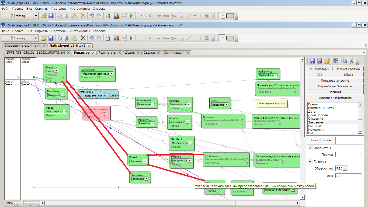This screenshot has width=368, height=207.
Task: Click the four-squares grid icon in the blocks panel
Action: click(x=336, y=61)
